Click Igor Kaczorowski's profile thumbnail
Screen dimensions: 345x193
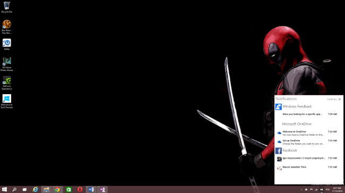(279, 159)
